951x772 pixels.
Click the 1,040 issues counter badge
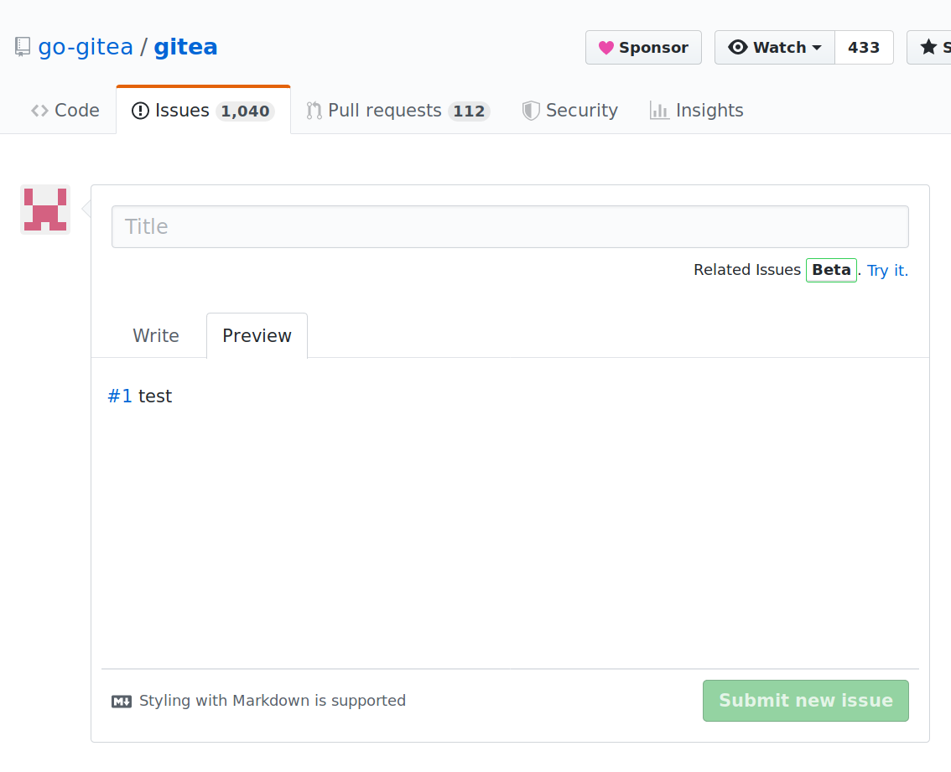coord(245,111)
